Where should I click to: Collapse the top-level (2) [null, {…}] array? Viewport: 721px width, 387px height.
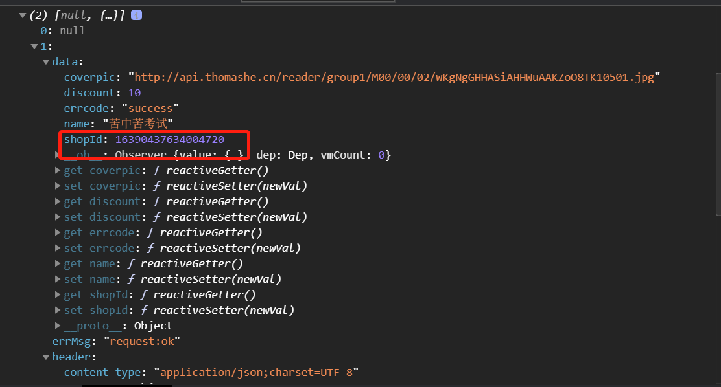point(23,15)
